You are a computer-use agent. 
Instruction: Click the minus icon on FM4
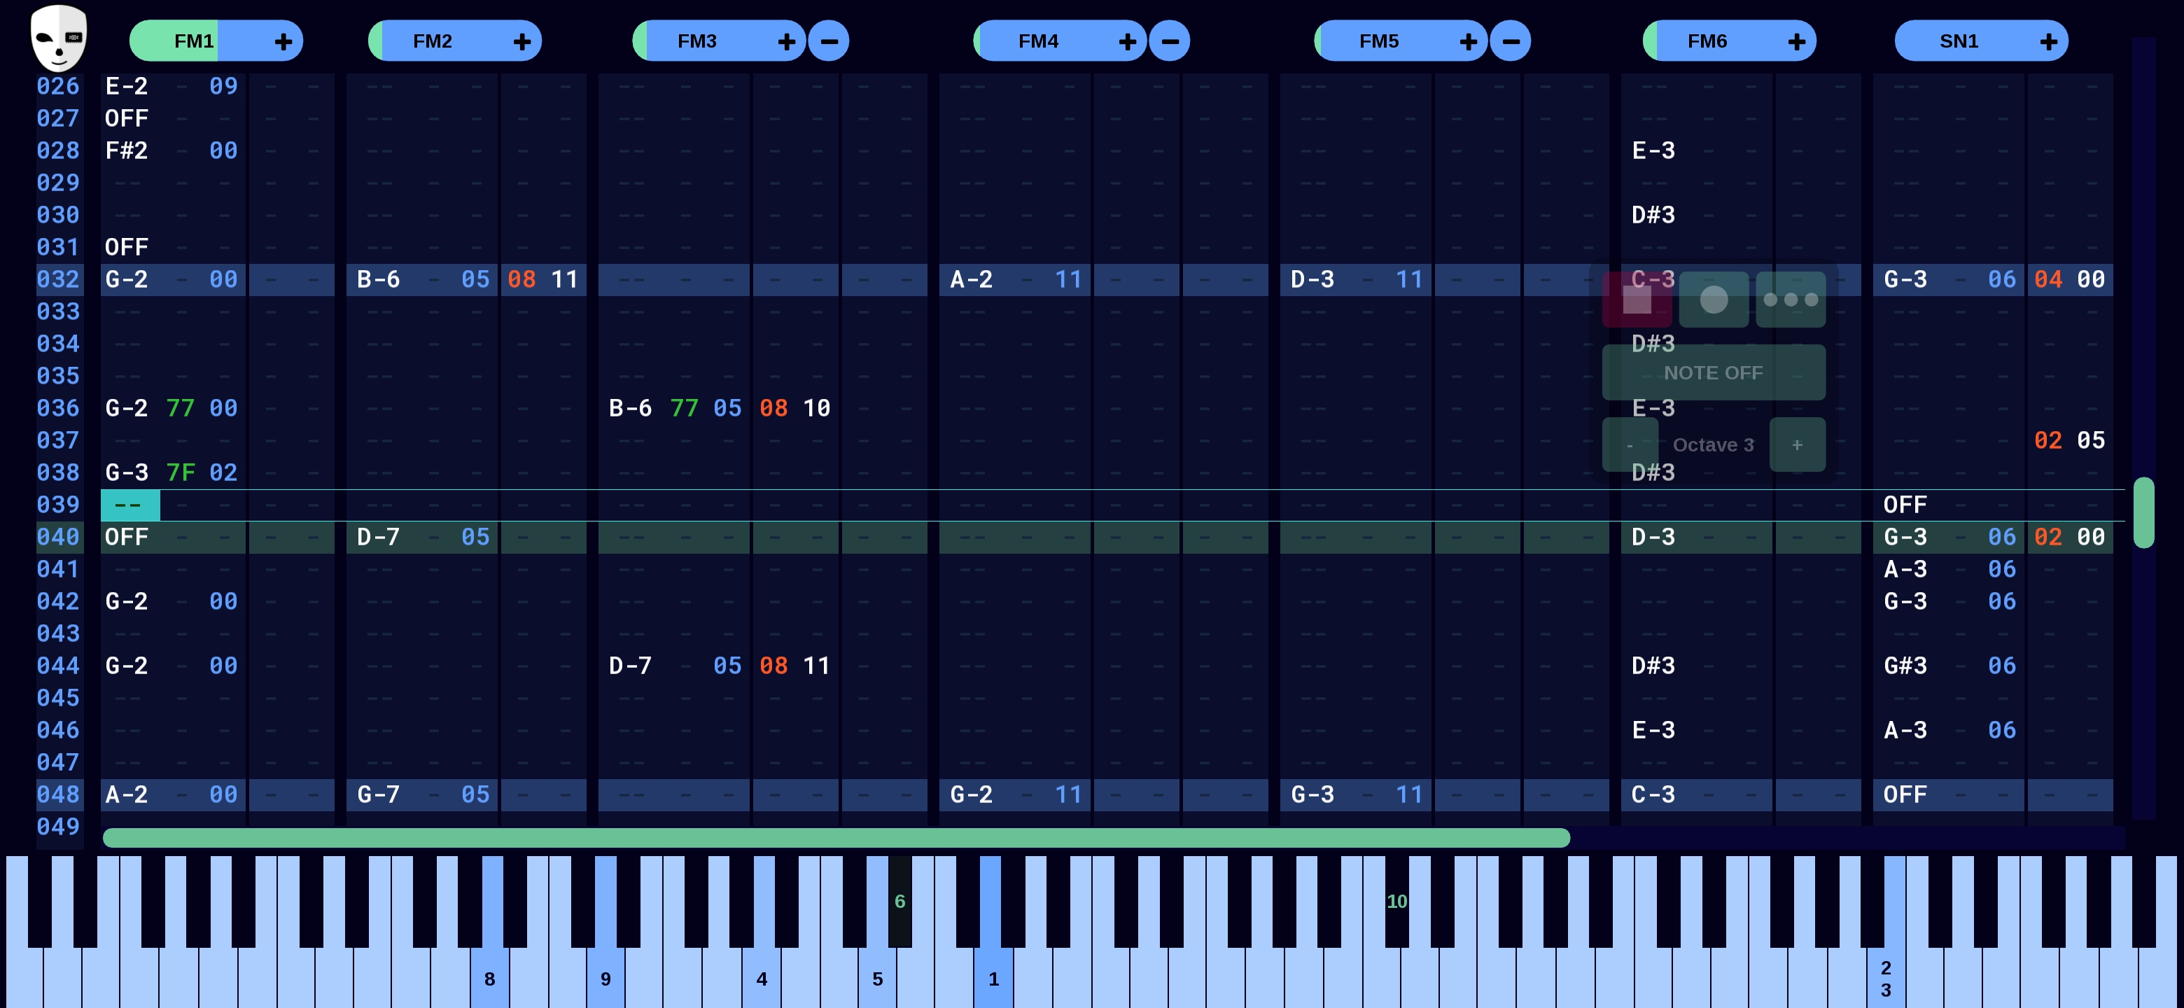(1169, 41)
